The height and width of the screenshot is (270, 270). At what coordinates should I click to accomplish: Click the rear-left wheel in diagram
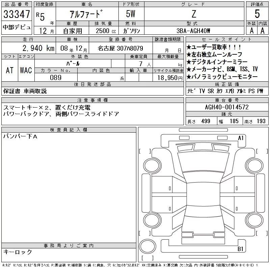(x=152, y=220)
